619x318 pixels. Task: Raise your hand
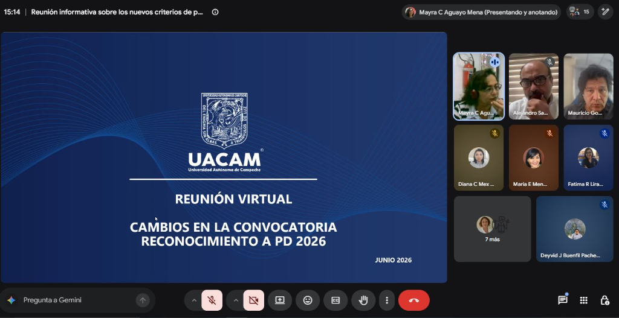(x=363, y=301)
